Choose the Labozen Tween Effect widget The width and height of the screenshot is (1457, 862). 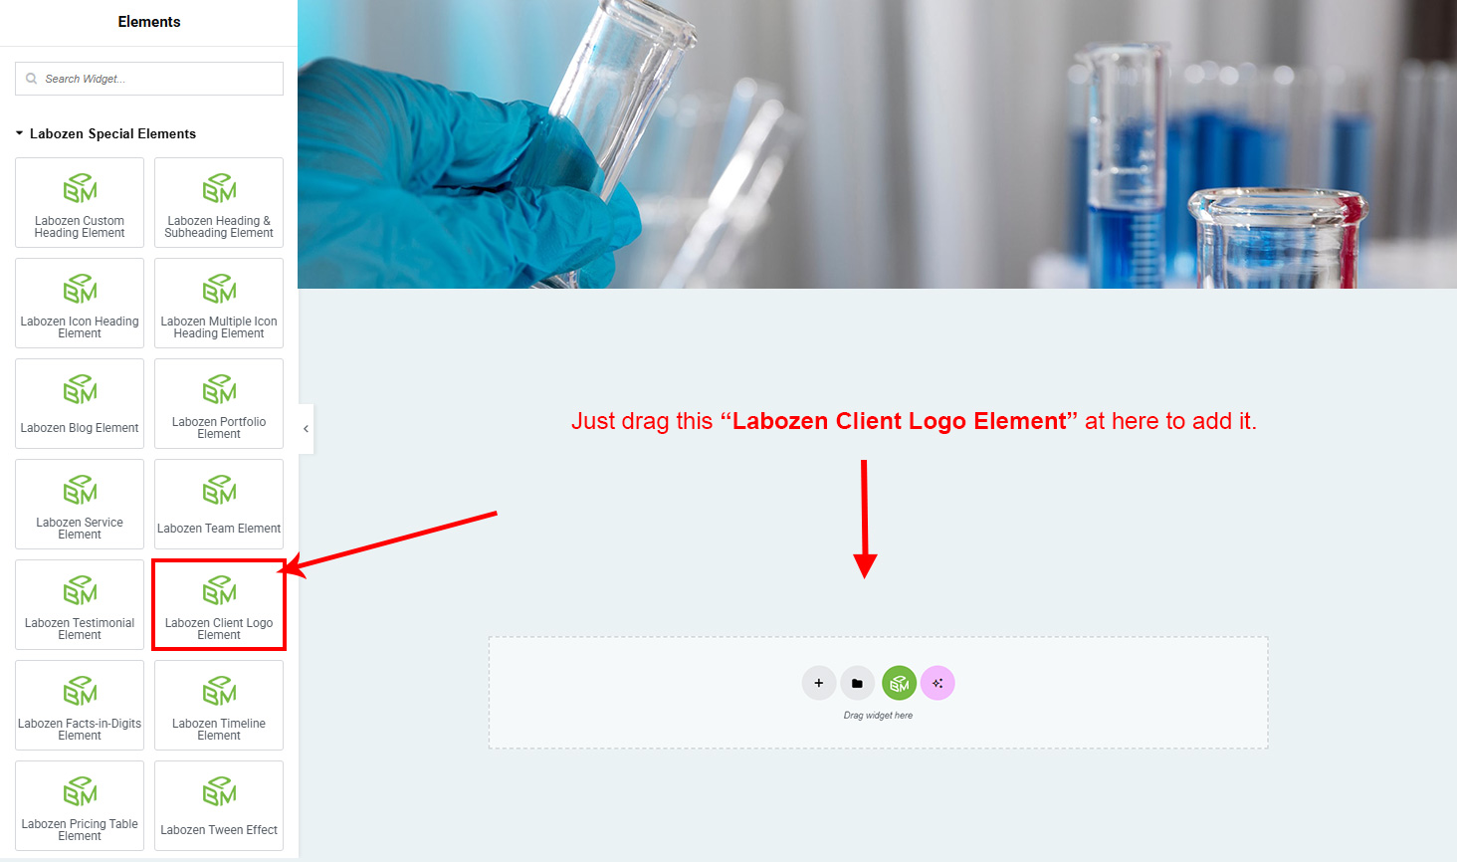pyautogui.click(x=219, y=806)
